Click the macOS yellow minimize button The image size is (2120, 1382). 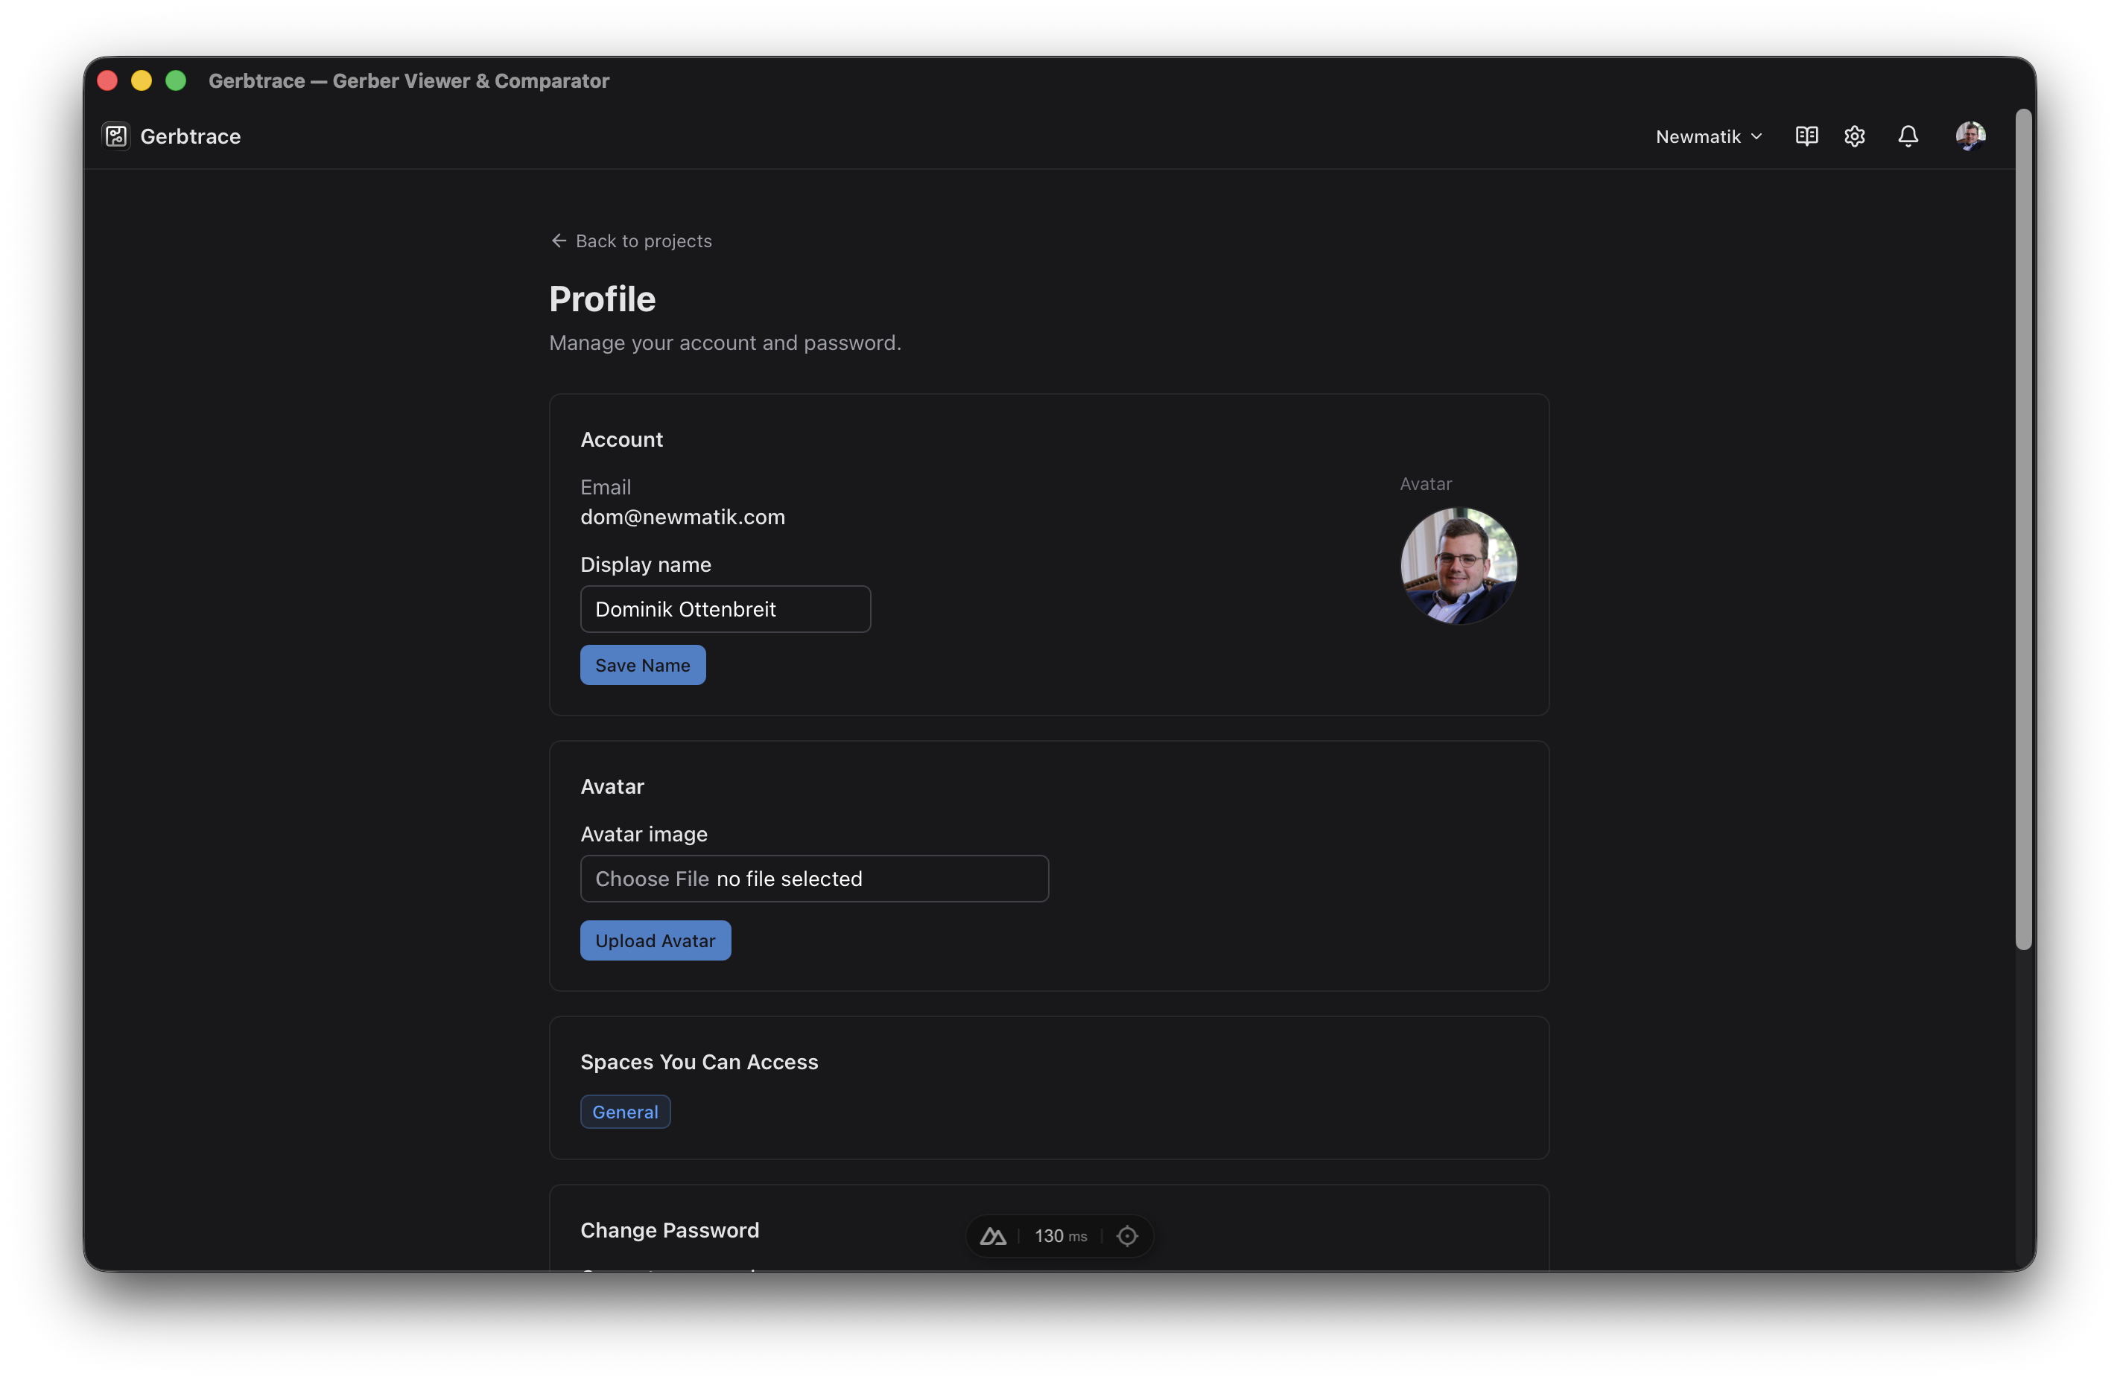coord(142,80)
